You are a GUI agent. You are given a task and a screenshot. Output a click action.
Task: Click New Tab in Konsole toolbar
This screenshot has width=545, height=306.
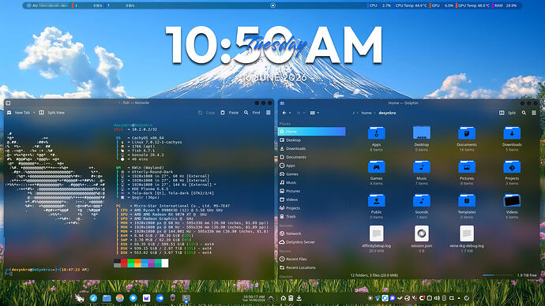point(19,113)
